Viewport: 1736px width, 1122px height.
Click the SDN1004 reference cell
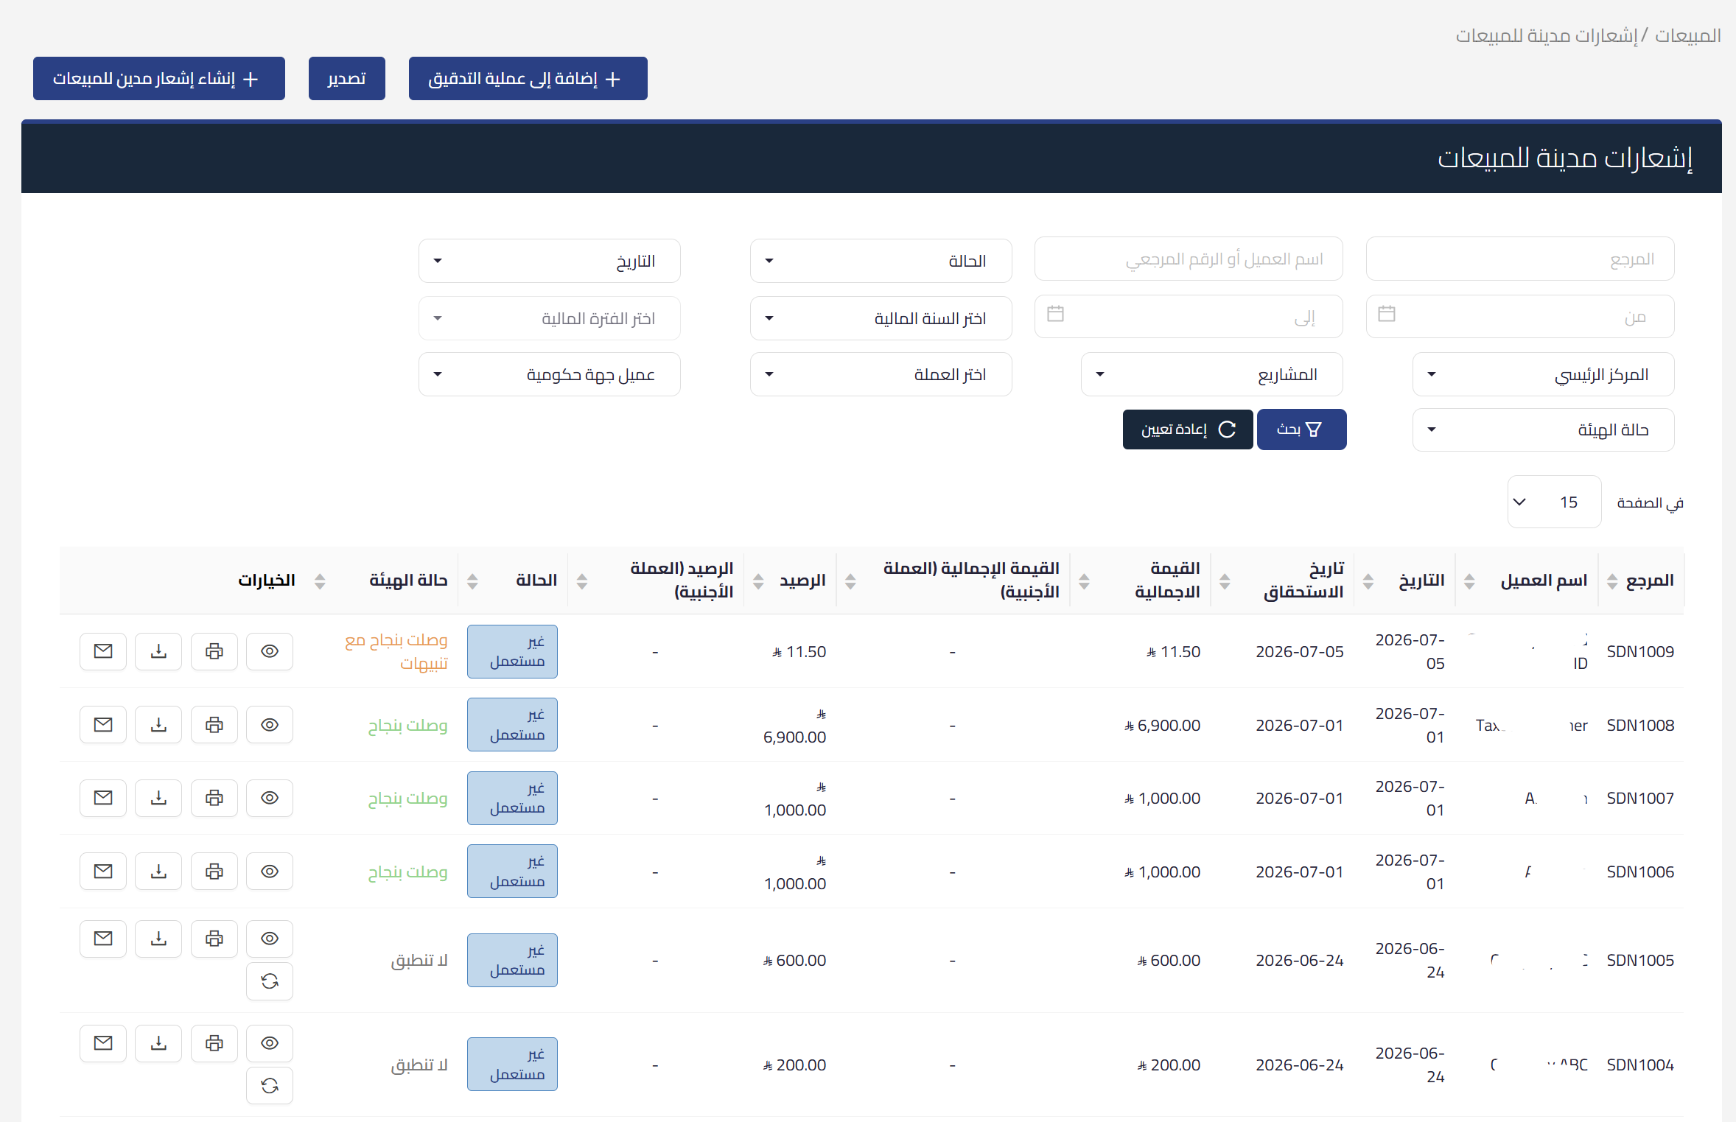pyautogui.click(x=1640, y=1065)
